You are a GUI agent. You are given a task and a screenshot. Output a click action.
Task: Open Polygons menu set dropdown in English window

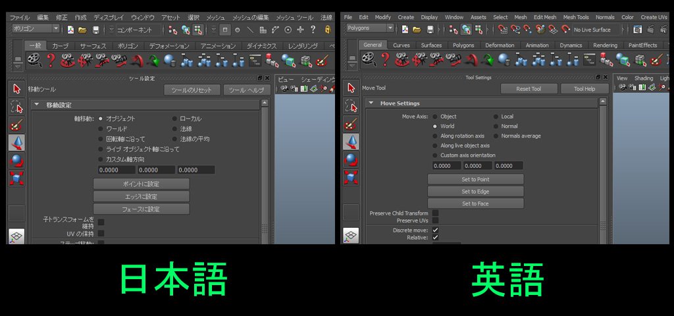[370, 29]
